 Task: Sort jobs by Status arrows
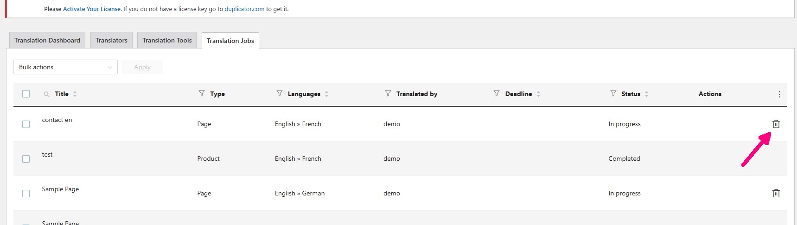(647, 94)
